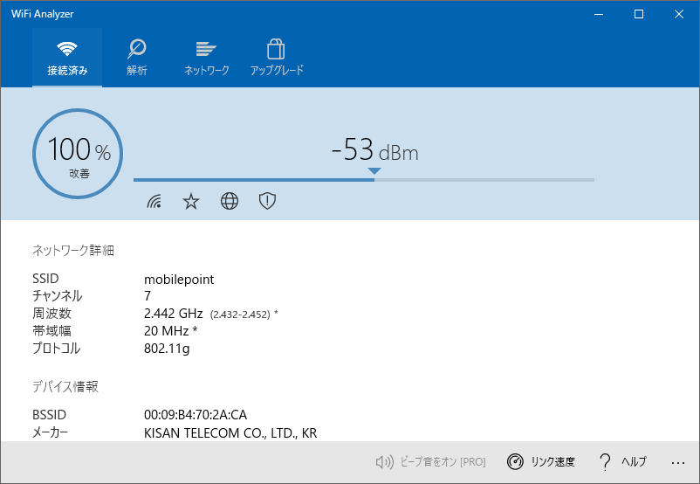Click the signal strength wave icon
The width and height of the screenshot is (700, 484).
[154, 201]
